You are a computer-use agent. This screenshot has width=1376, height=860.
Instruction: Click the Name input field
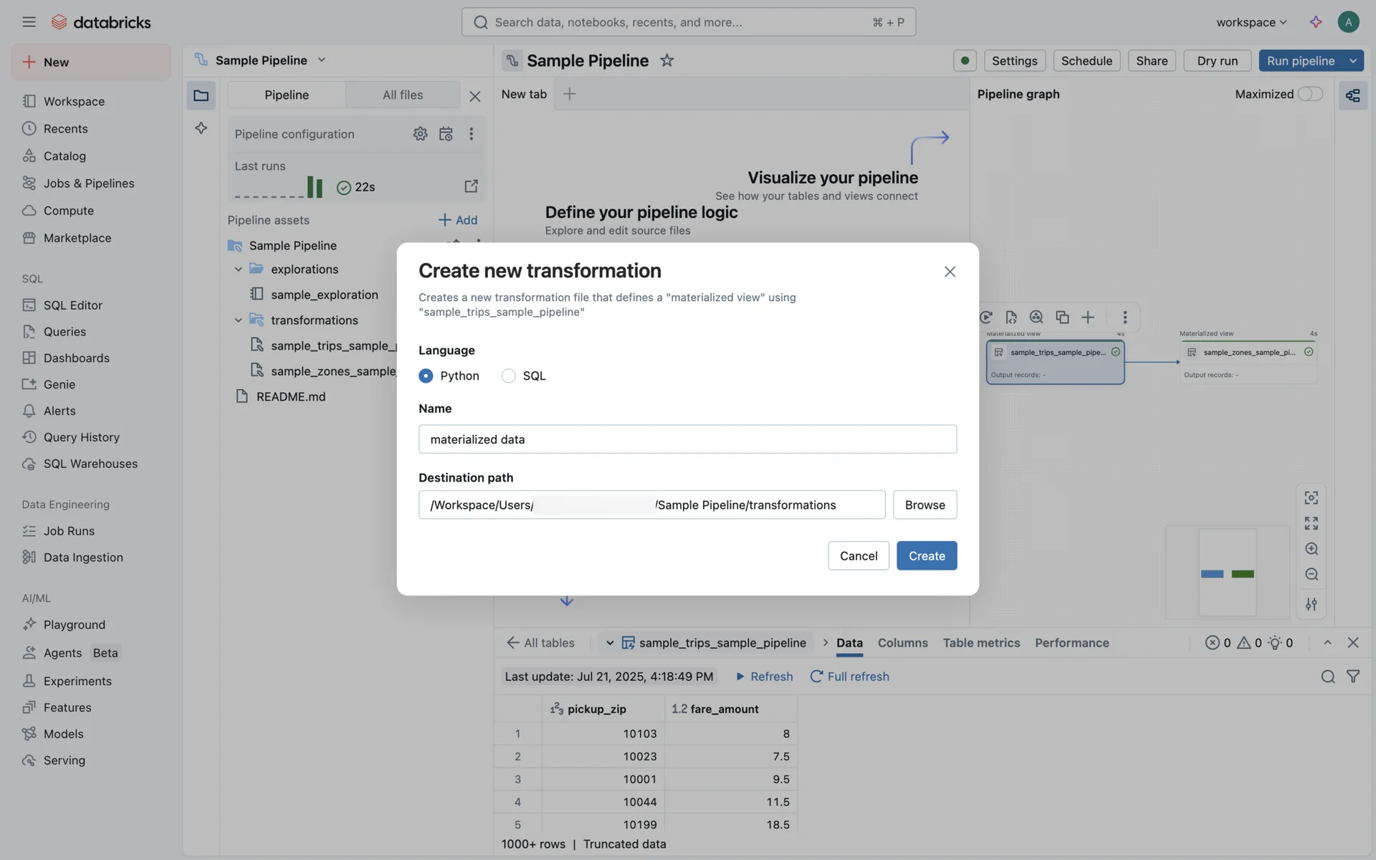[687, 439]
